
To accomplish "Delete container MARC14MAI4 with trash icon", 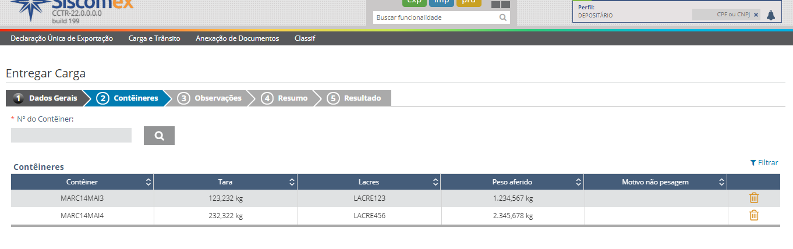I will pyautogui.click(x=754, y=215).
